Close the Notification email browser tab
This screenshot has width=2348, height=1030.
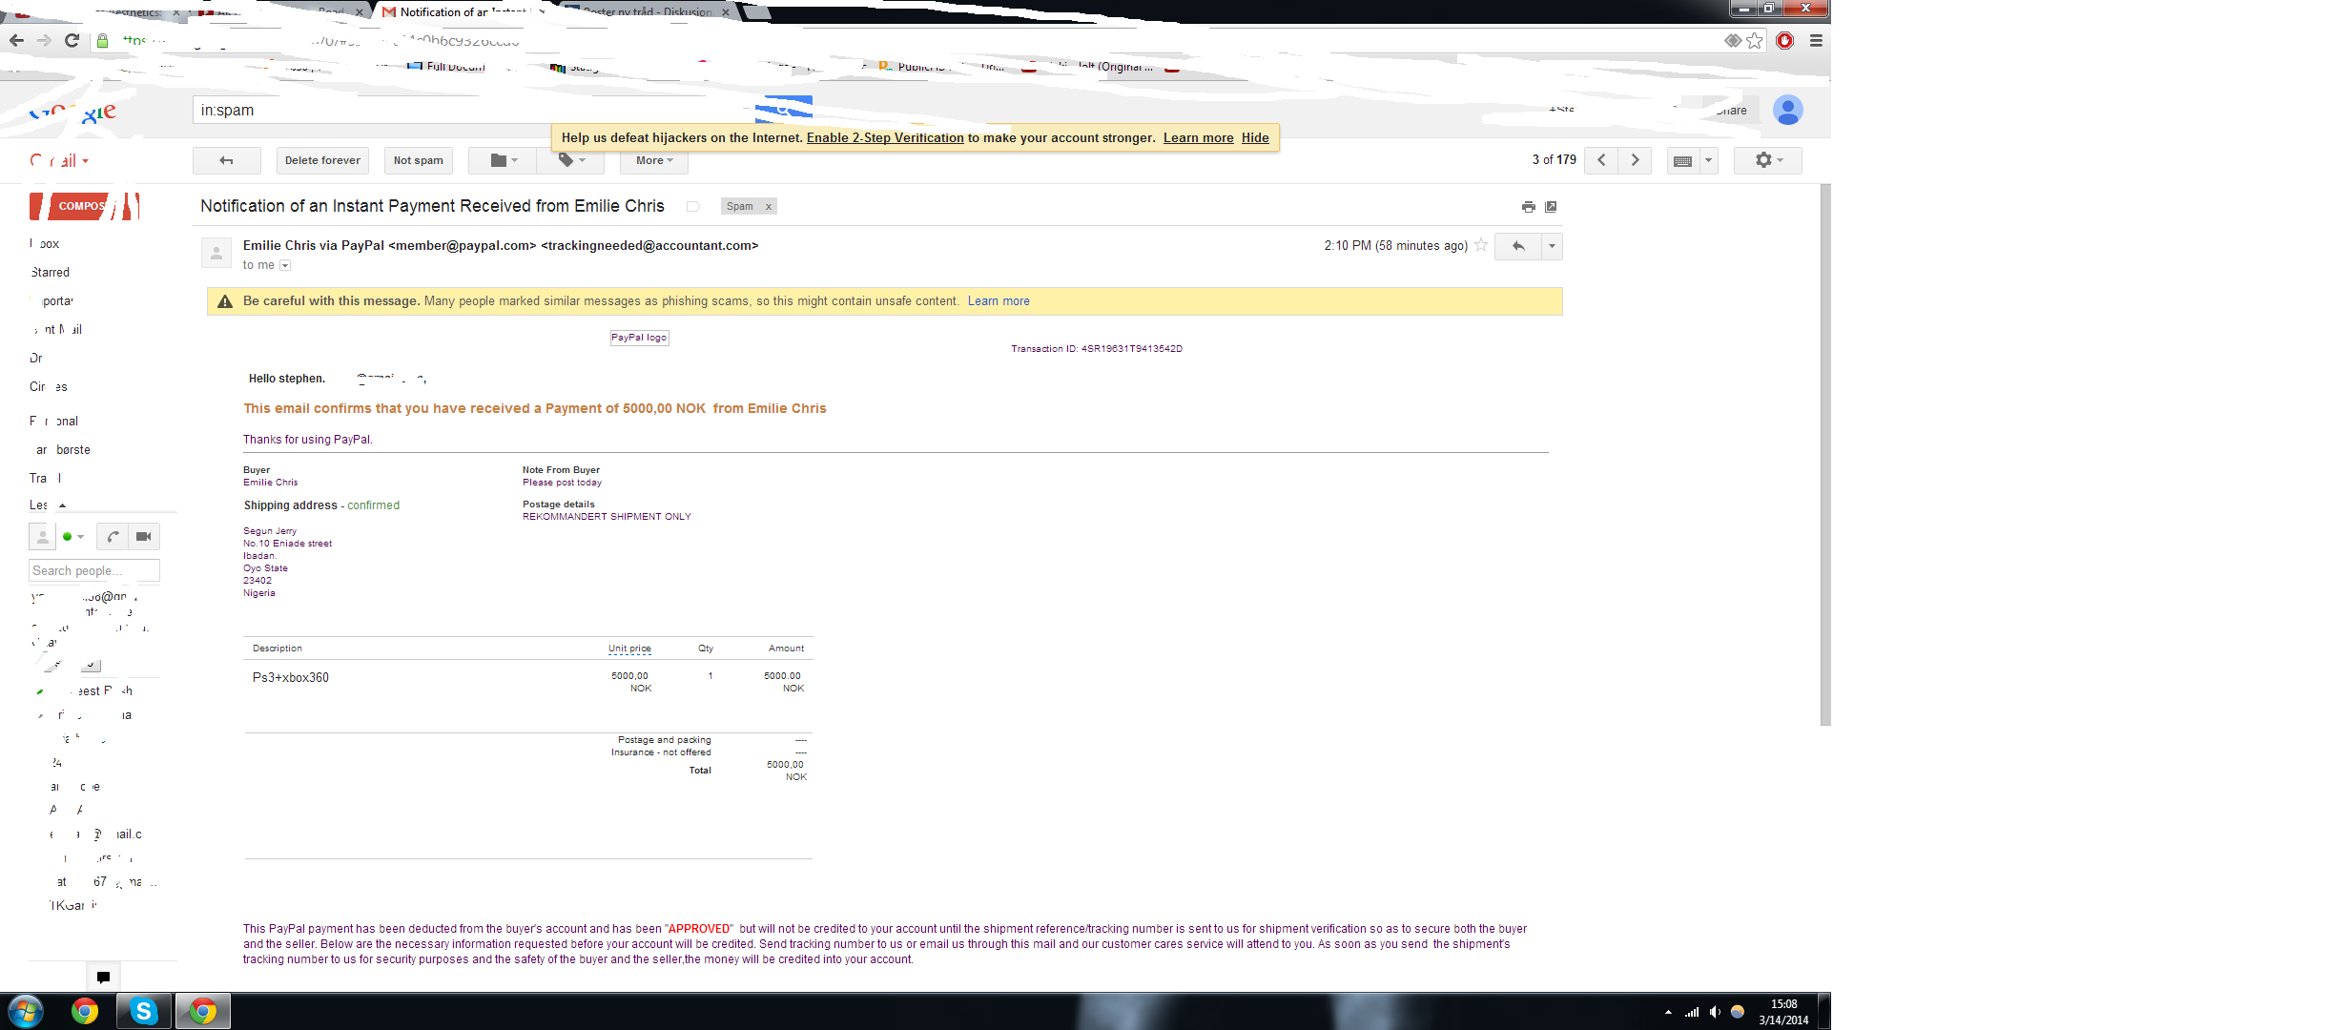coord(542,12)
